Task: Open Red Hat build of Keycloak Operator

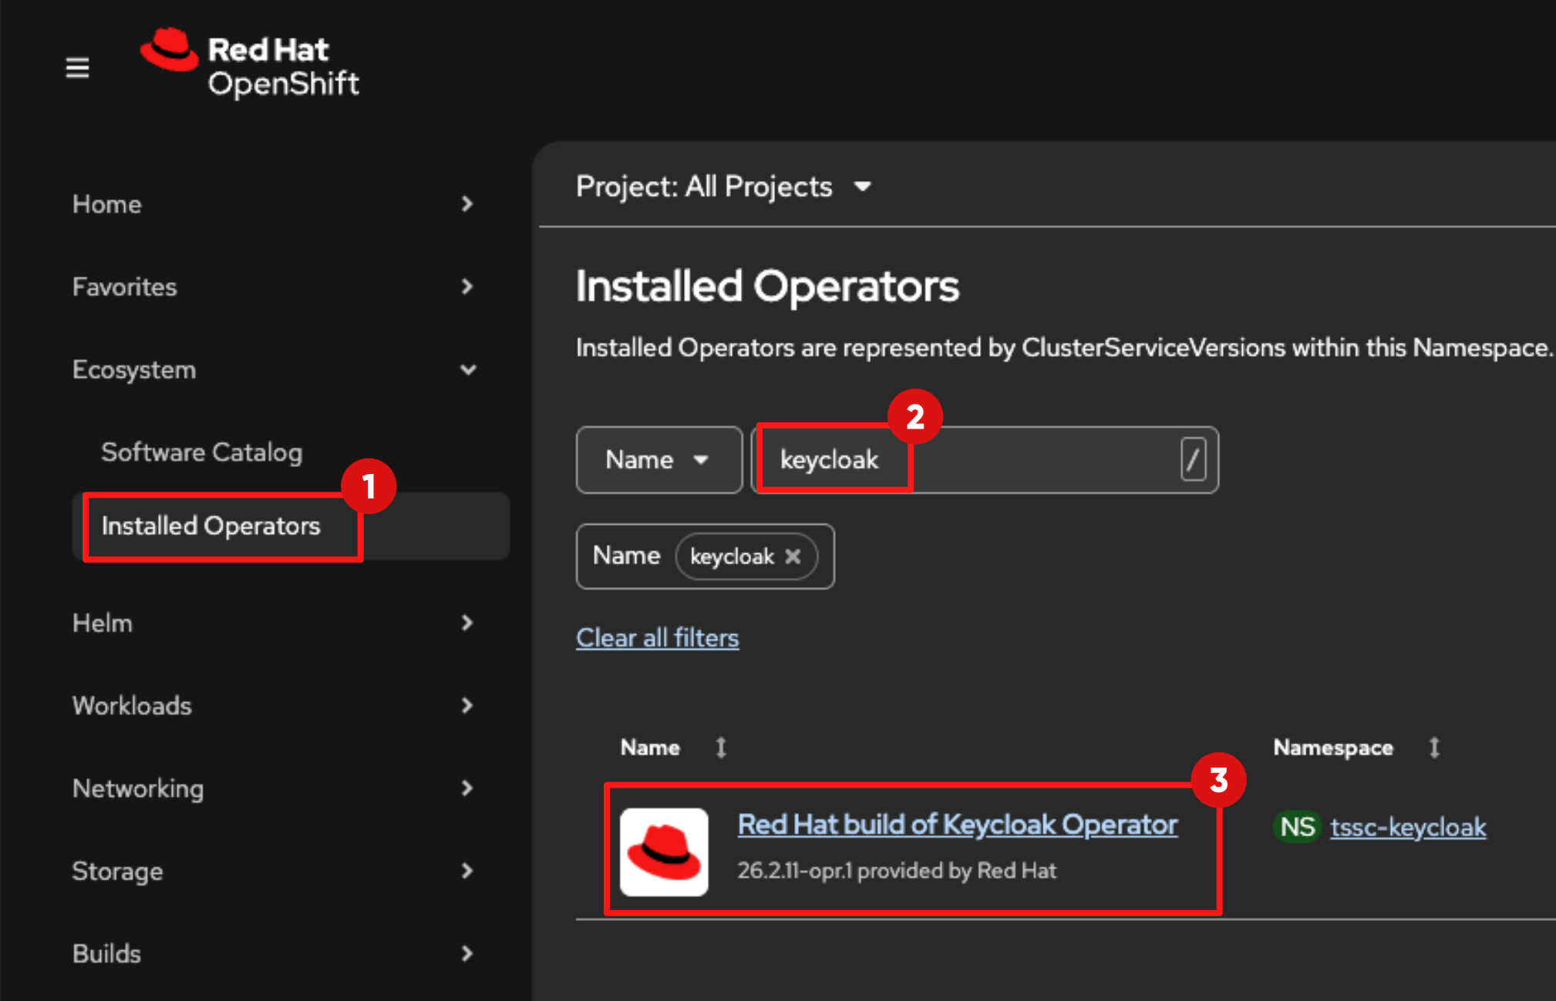Action: 957,825
